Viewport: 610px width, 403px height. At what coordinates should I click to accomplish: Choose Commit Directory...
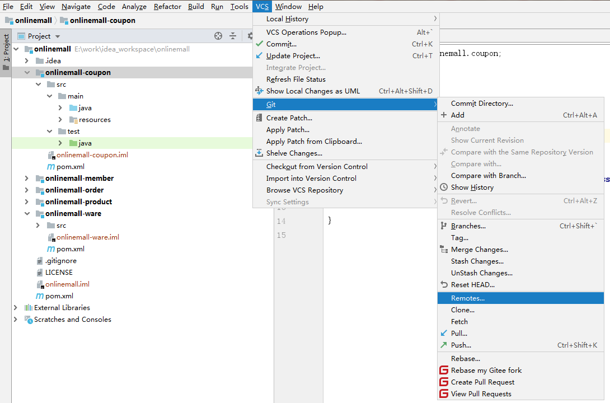(x=520, y=104)
